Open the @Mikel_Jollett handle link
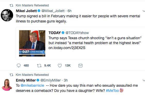The height and width of the screenshot is (96, 145). click(x=53, y=11)
